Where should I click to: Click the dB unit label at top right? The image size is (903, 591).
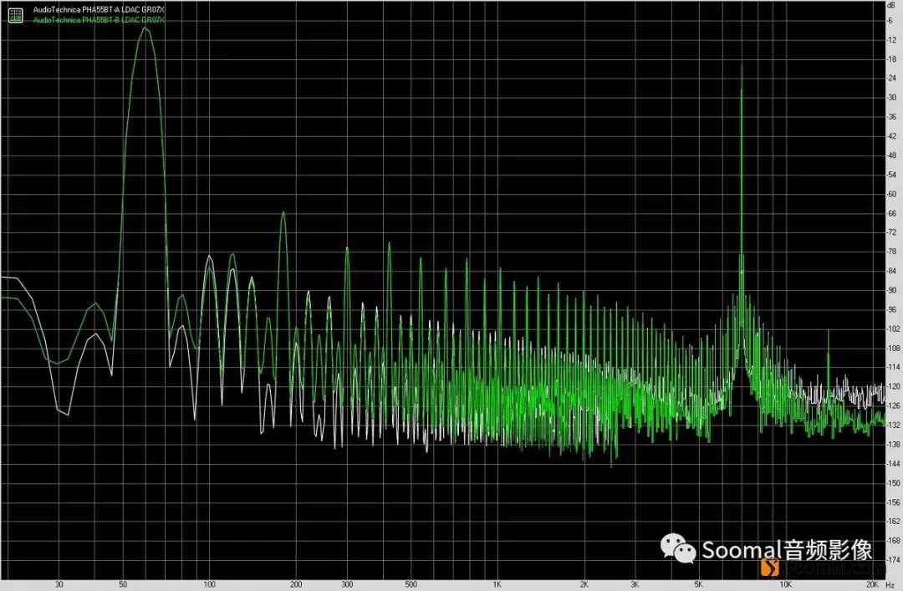click(x=890, y=6)
